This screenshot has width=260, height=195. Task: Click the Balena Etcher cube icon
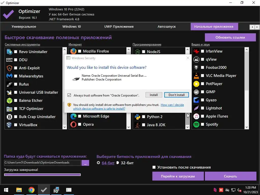tap(9, 101)
